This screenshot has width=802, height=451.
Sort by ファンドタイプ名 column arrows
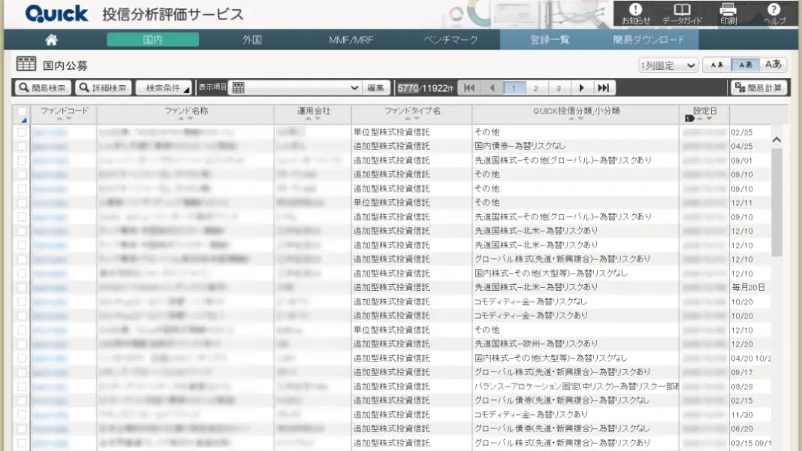[x=412, y=119]
